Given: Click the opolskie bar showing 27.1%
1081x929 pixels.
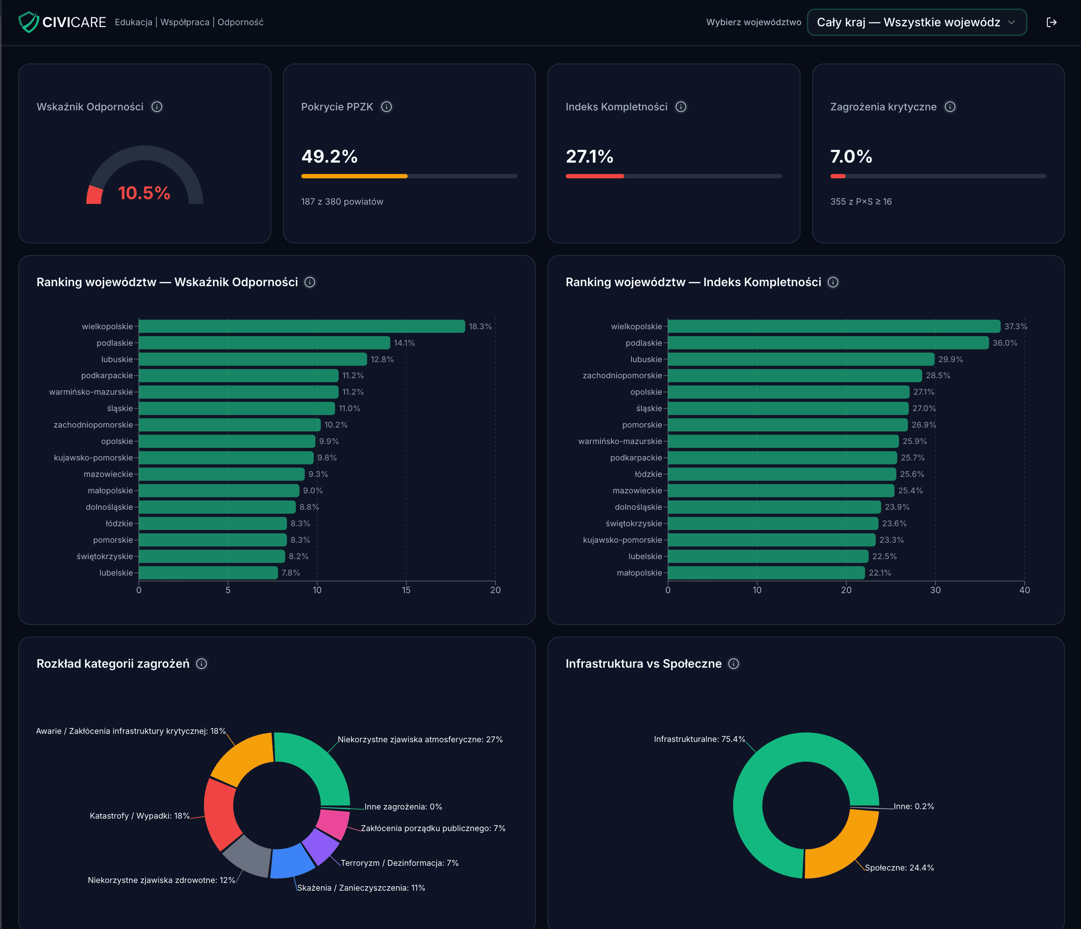Looking at the screenshot, I should [789, 391].
